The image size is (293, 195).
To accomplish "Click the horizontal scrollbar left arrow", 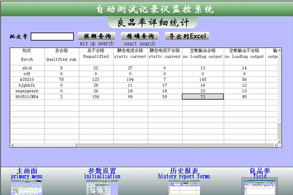I will (12, 146).
